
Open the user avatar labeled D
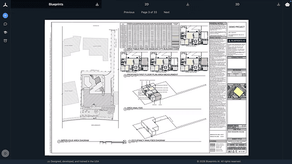5,154
